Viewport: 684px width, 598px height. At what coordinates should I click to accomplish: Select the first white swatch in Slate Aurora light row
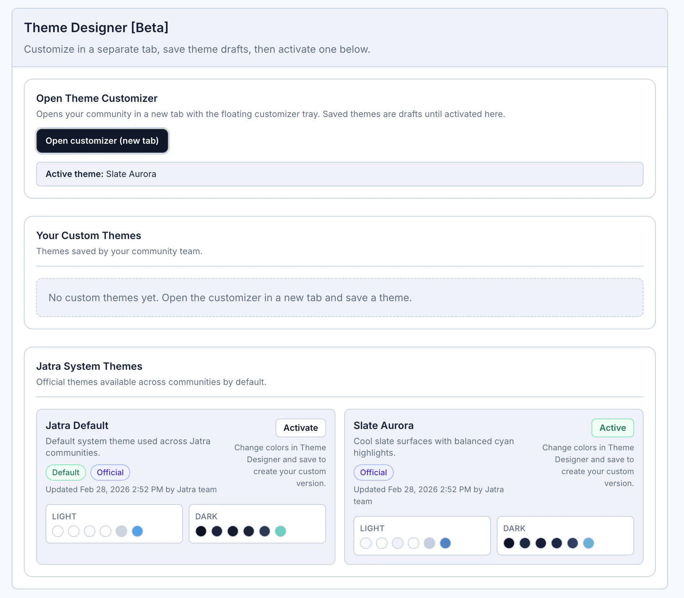coord(365,543)
